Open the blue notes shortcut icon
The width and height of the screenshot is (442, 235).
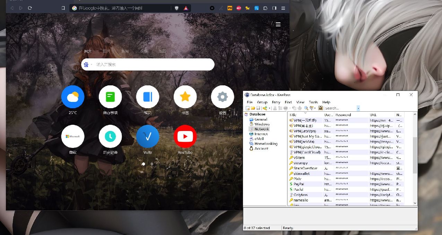148,97
